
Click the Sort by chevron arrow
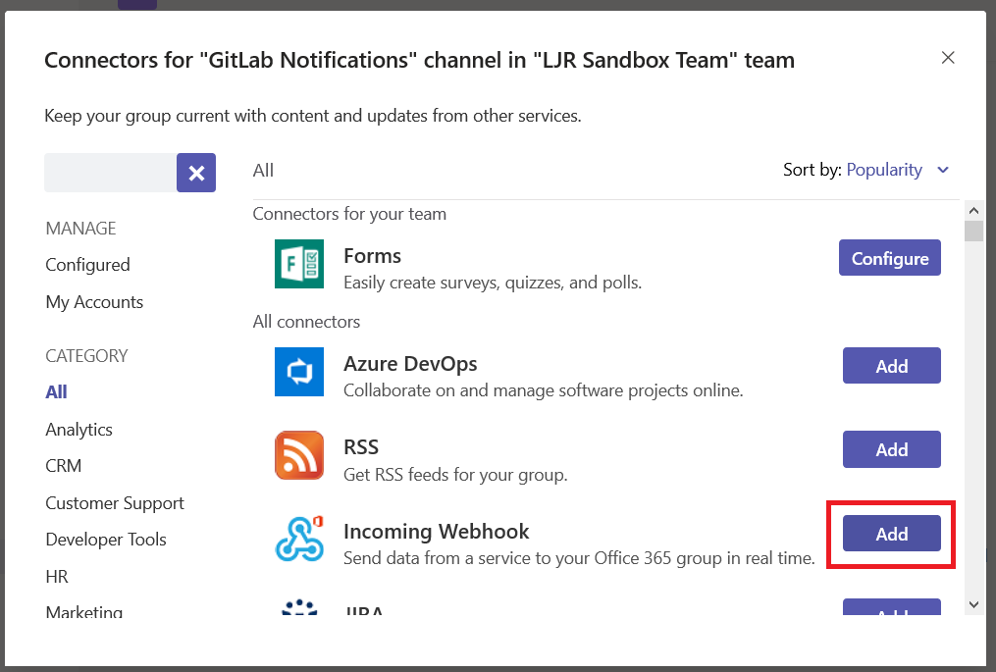(942, 170)
